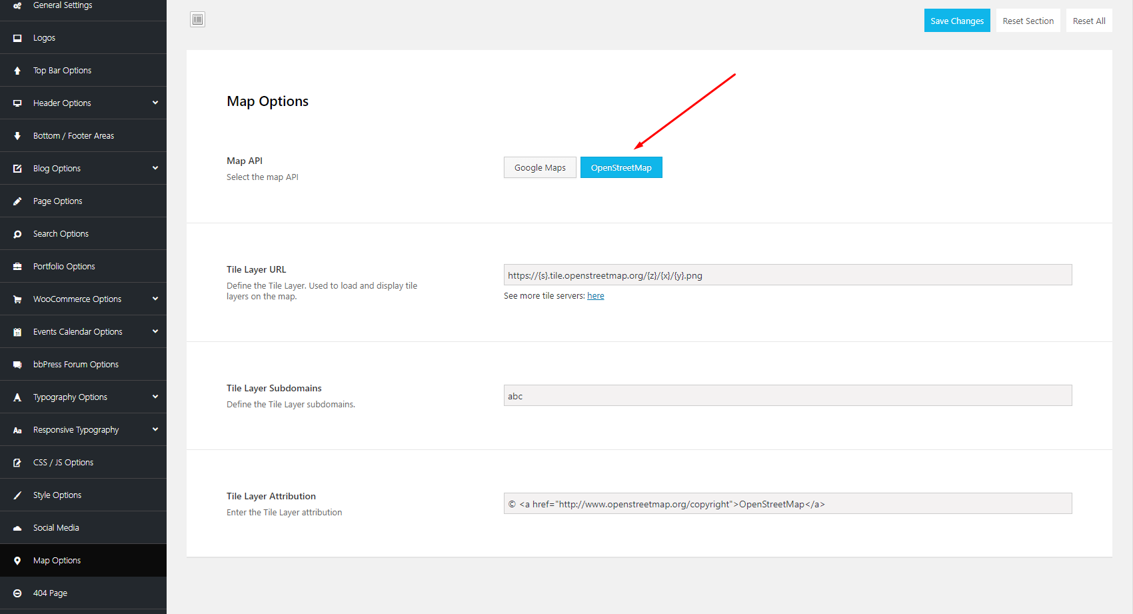Open CSS / JS Options section
The width and height of the screenshot is (1133, 614).
click(x=63, y=463)
